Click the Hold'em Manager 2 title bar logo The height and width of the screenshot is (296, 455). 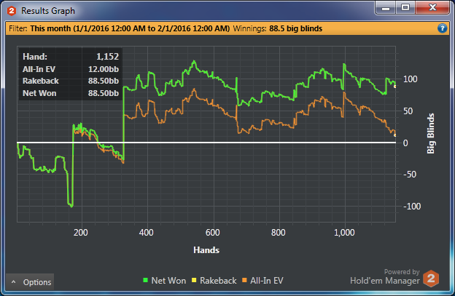[12, 11]
